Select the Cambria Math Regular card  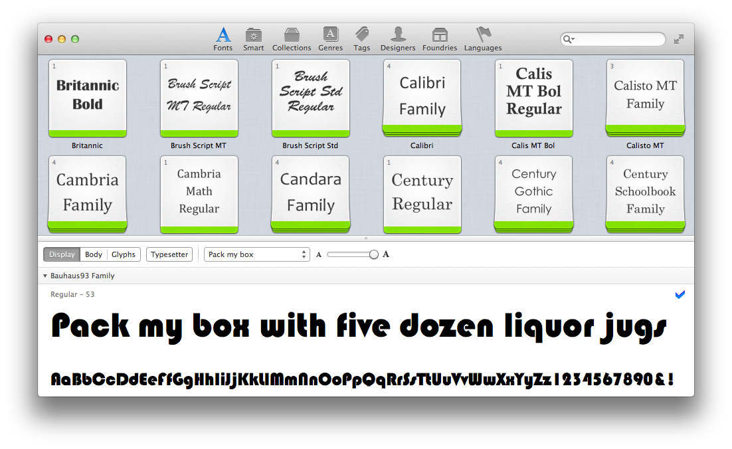coord(199,194)
